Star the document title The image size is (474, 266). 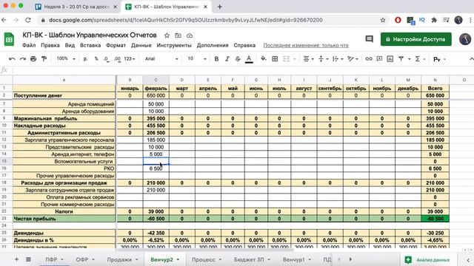(167, 35)
